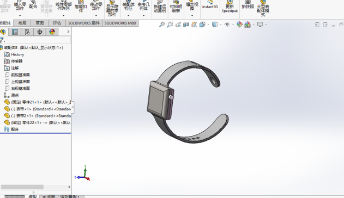
Task: Open the Display Style dropdown arrow
Action: pyautogui.click(x=221, y=24)
